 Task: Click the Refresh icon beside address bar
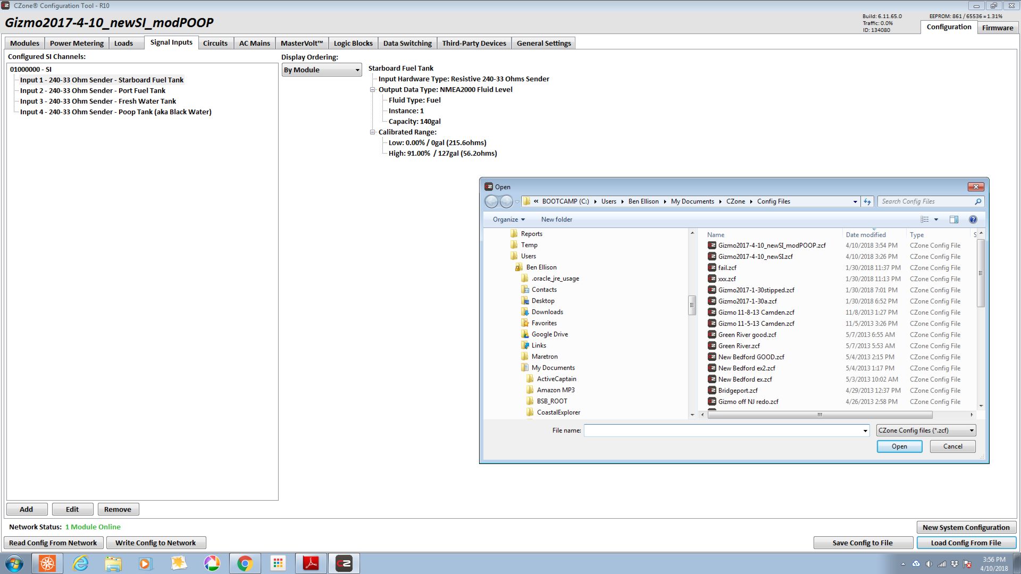(867, 201)
